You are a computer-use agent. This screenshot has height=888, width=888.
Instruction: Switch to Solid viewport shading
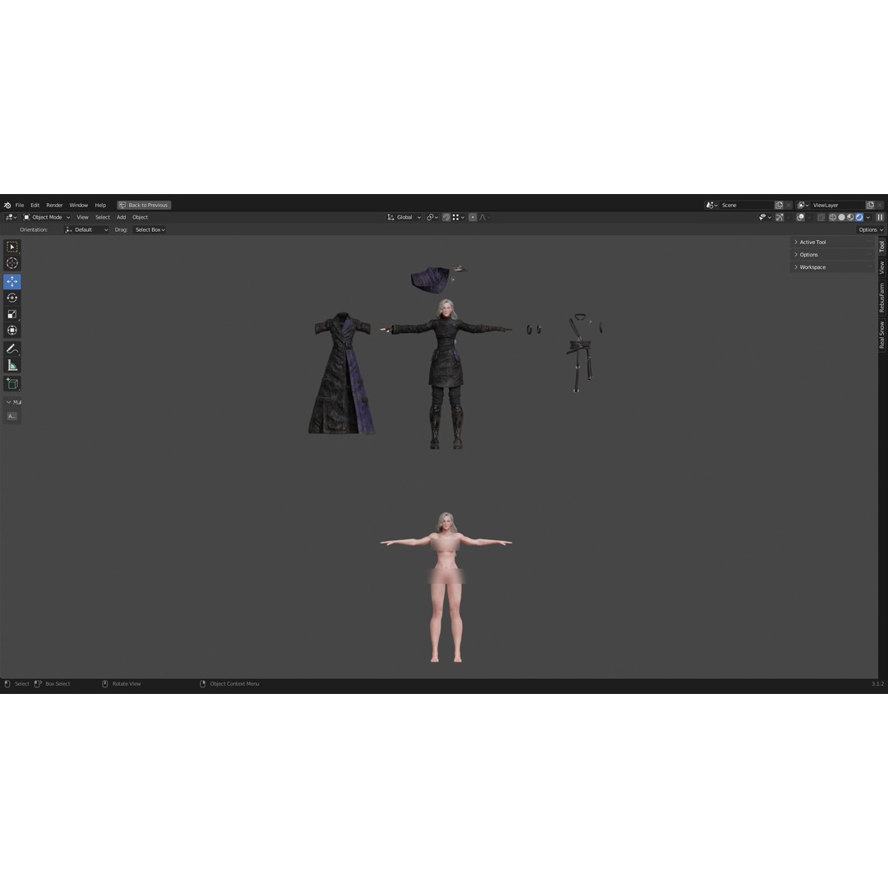click(x=842, y=217)
